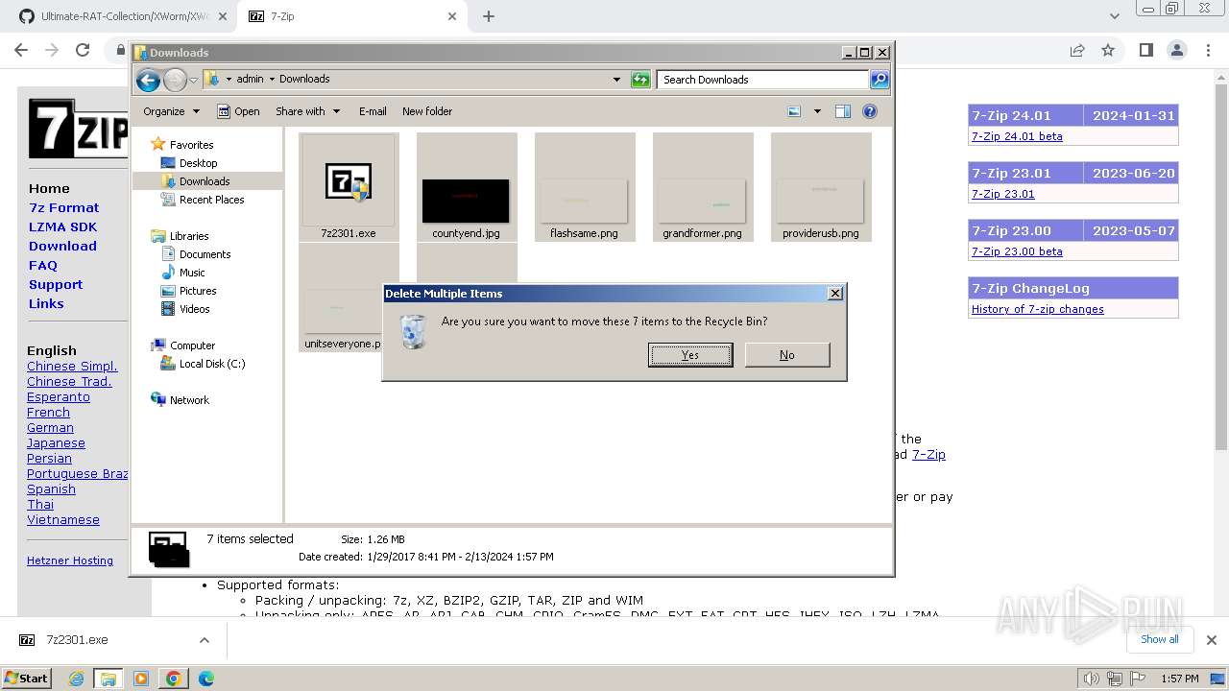
Task: Open the Documents library
Action: 196,254
